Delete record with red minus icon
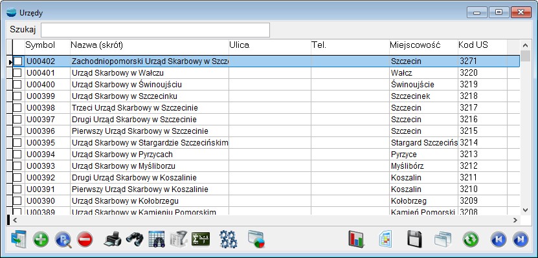 (x=85, y=239)
